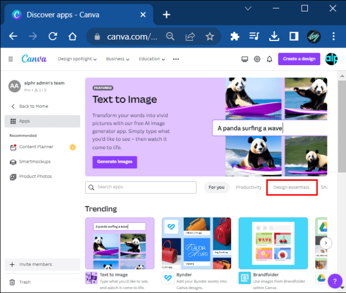
Task: Open the Brandfolder trending thumbnail
Action: [273, 243]
